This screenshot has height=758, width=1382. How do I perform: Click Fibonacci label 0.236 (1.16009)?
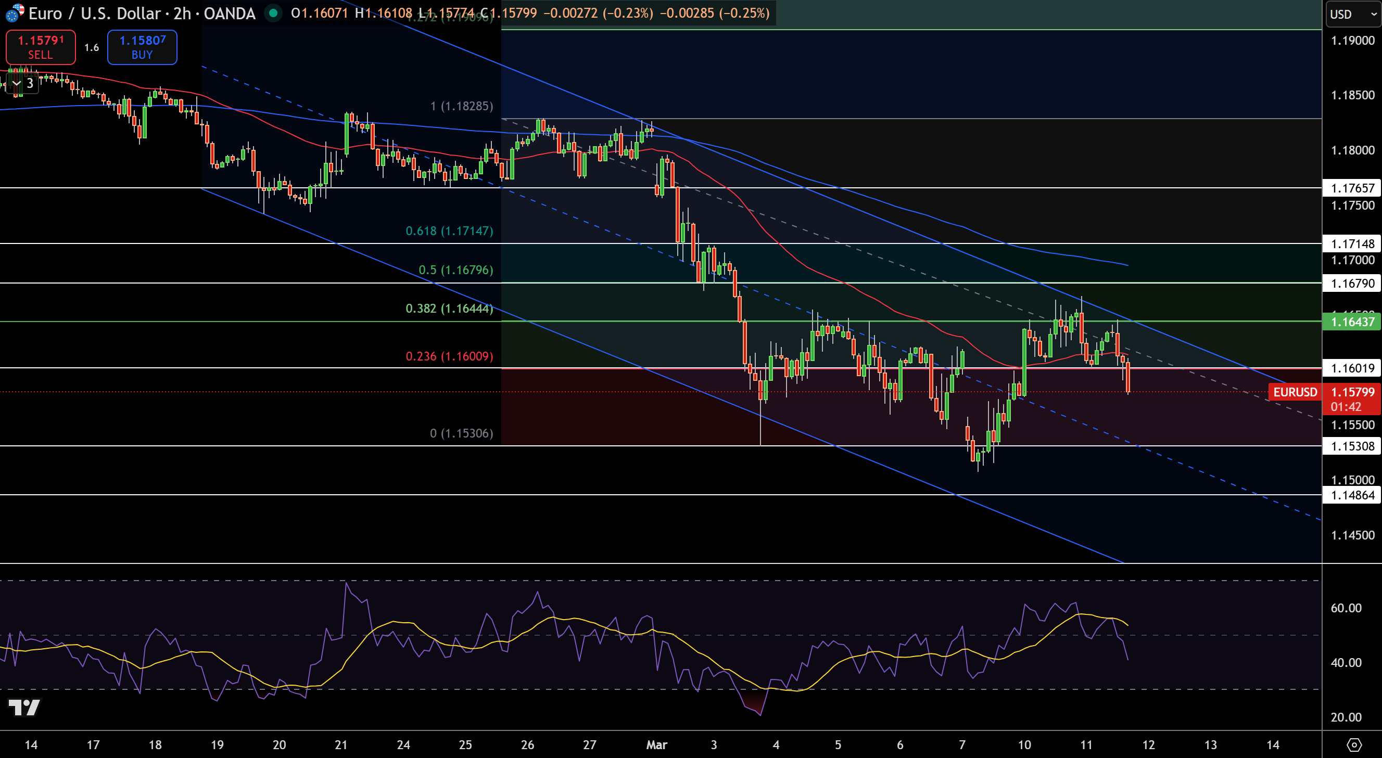pyautogui.click(x=449, y=356)
